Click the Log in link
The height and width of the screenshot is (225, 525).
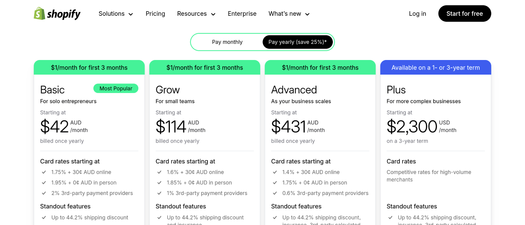[417, 13]
